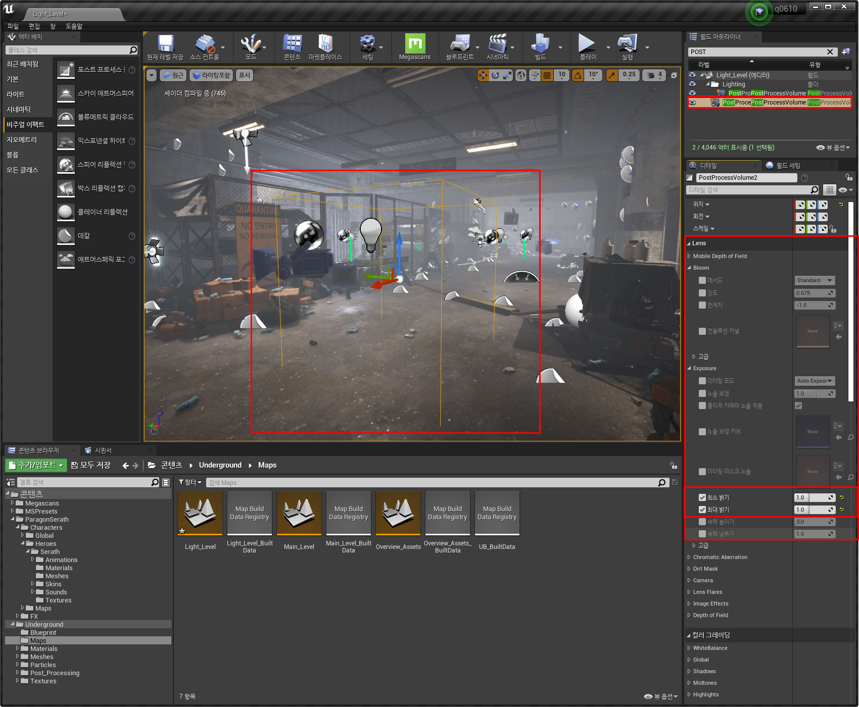This screenshot has width=859, height=707.
Task: Click Save All (모두 저장) button
Action: click(x=91, y=465)
